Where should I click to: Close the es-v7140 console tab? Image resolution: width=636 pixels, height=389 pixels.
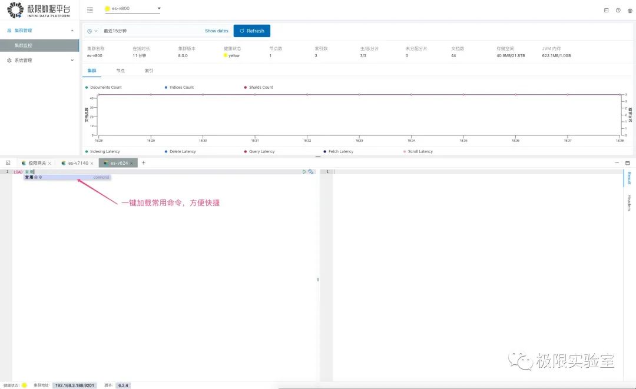coord(92,163)
